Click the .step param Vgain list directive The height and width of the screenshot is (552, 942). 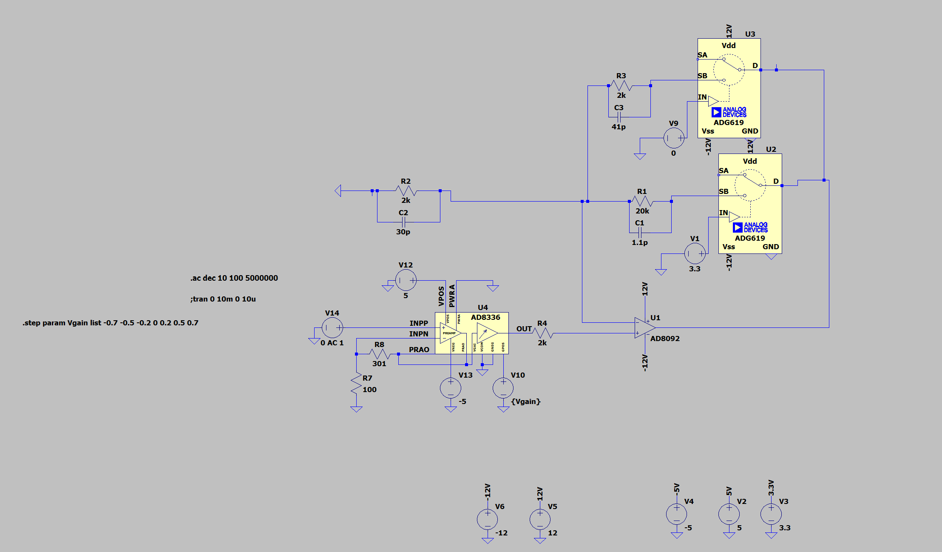pos(111,323)
